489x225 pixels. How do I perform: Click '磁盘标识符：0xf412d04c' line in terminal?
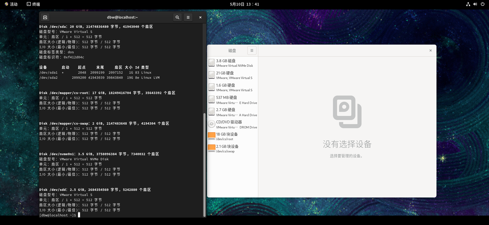(62, 57)
